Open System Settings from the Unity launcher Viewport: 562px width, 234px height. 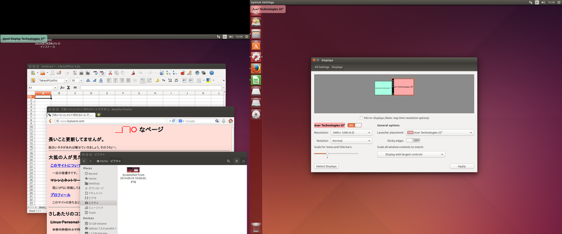[256, 57]
